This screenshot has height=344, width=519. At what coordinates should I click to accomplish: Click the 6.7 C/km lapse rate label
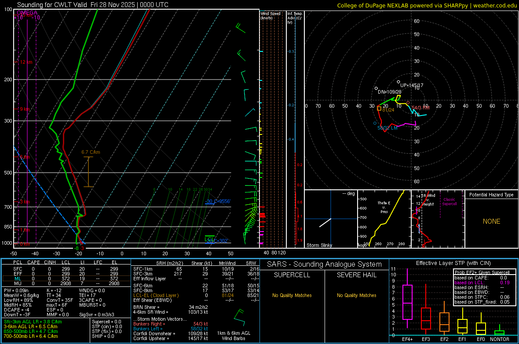coord(91,152)
